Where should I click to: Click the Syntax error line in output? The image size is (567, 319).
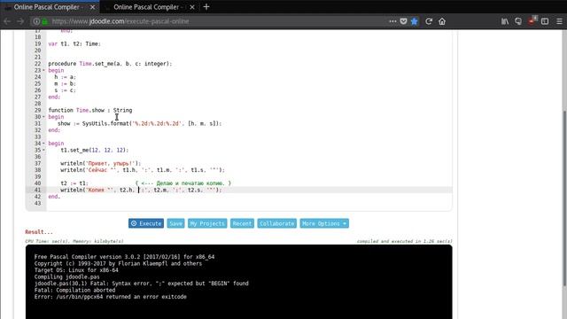[142, 284]
